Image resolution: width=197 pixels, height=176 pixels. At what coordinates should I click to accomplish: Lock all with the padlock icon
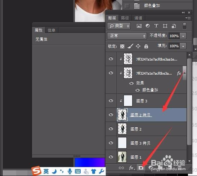146,46
